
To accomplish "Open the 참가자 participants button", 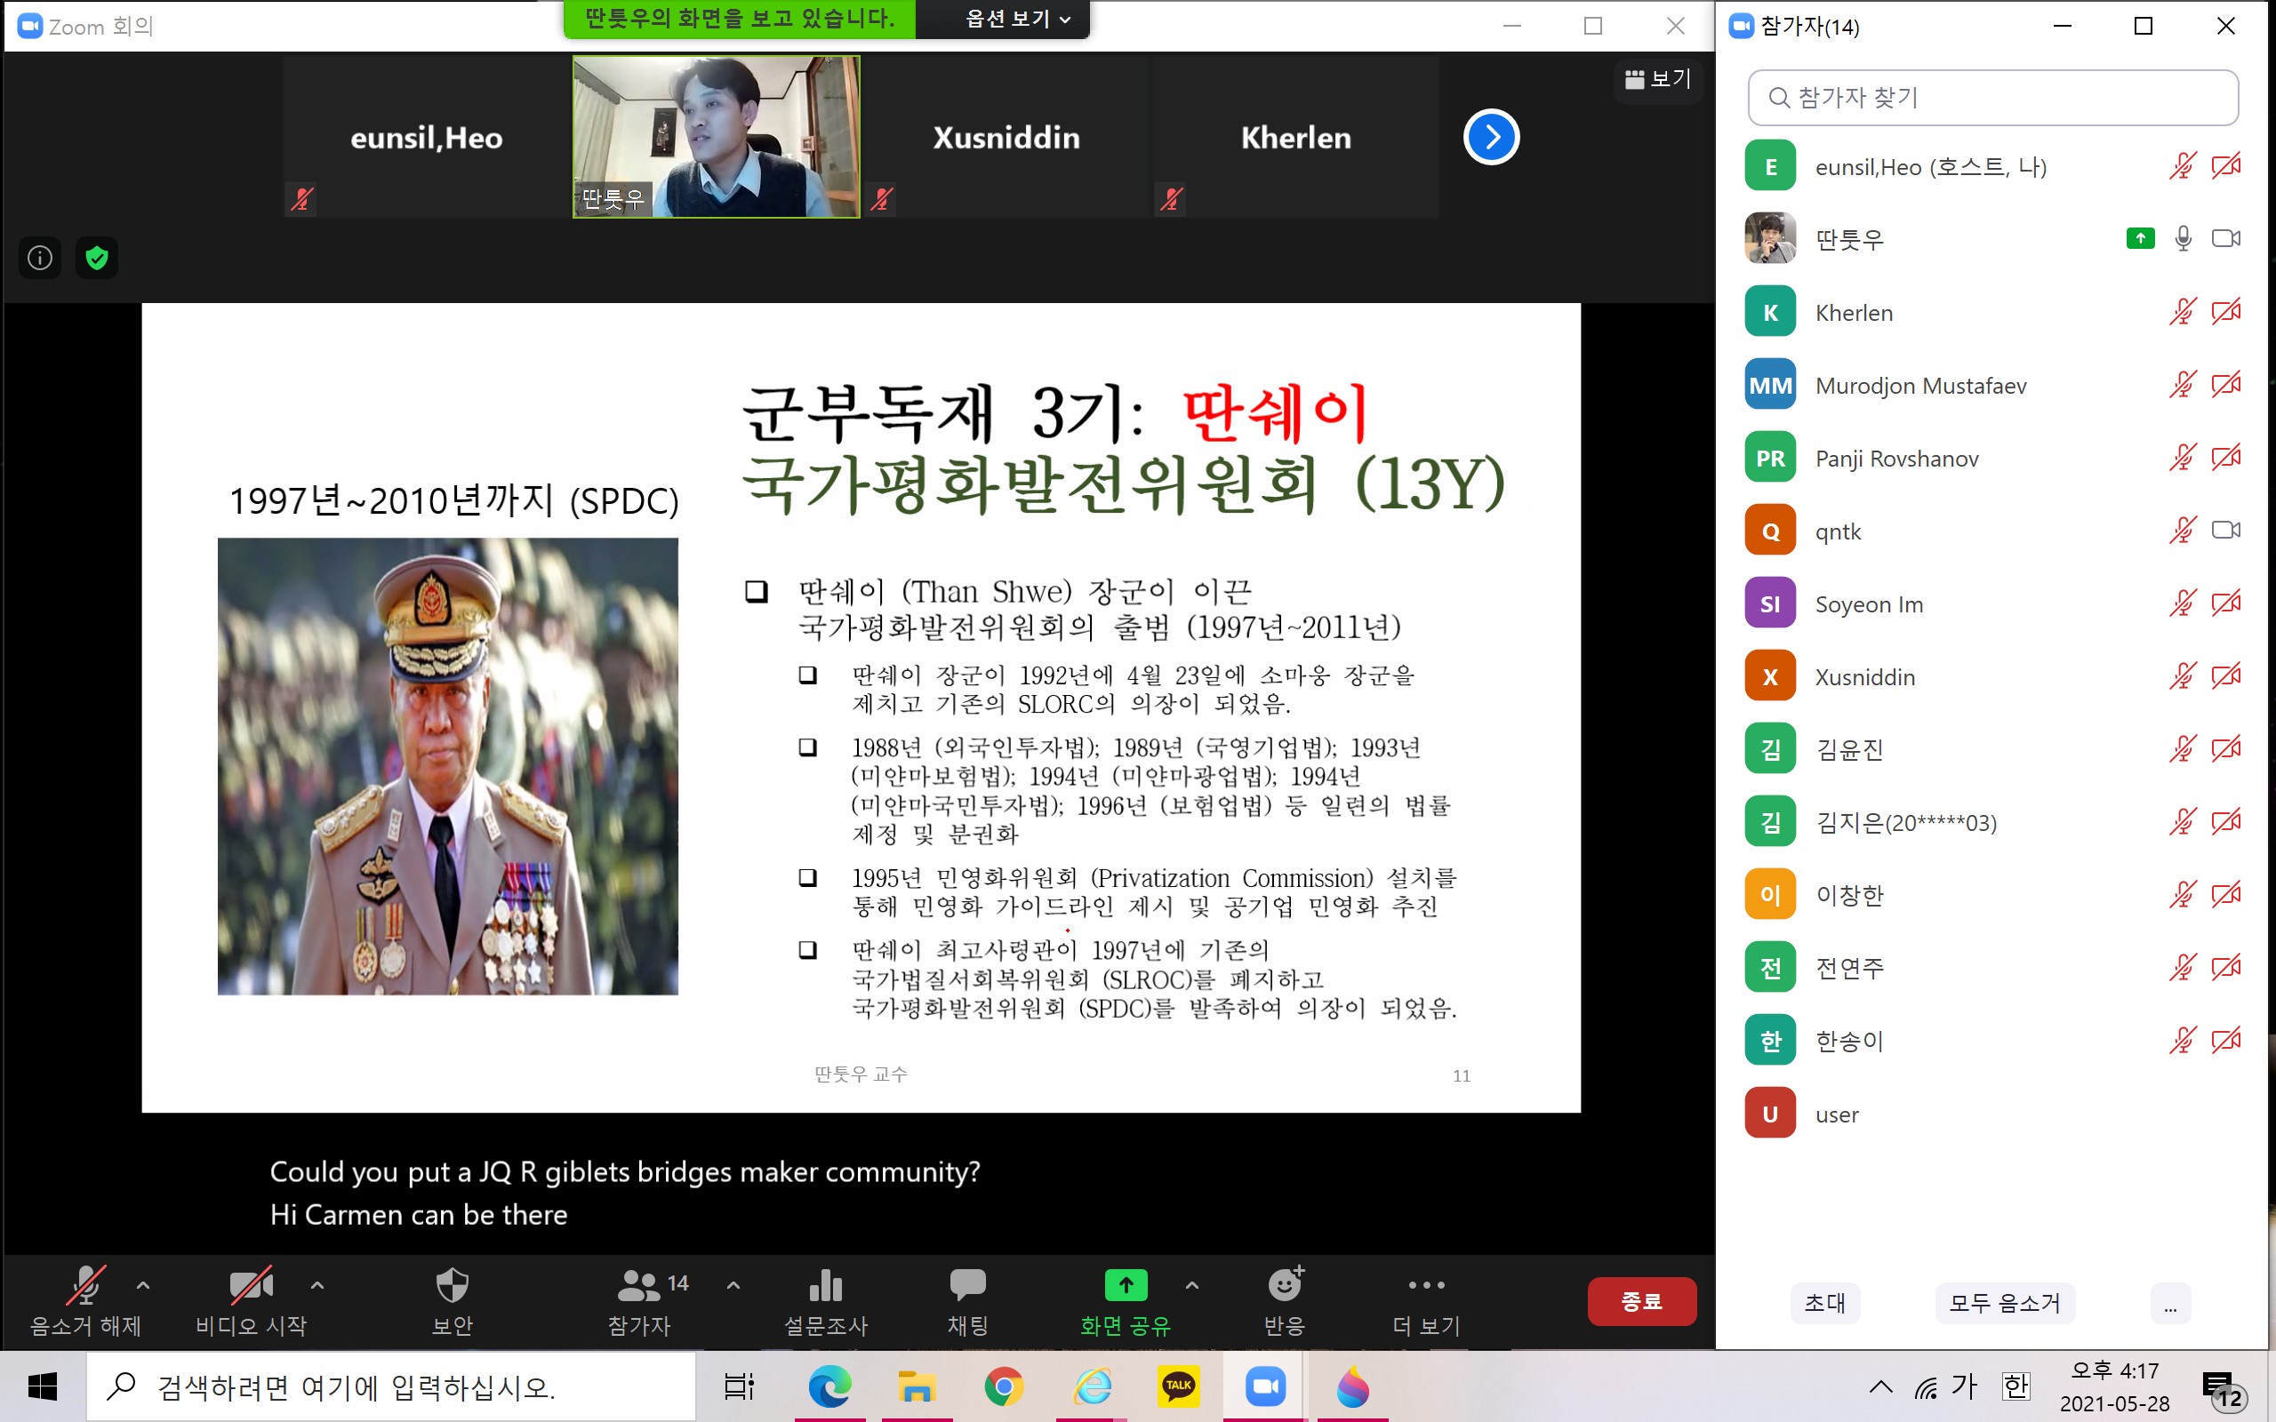I will coord(639,1302).
